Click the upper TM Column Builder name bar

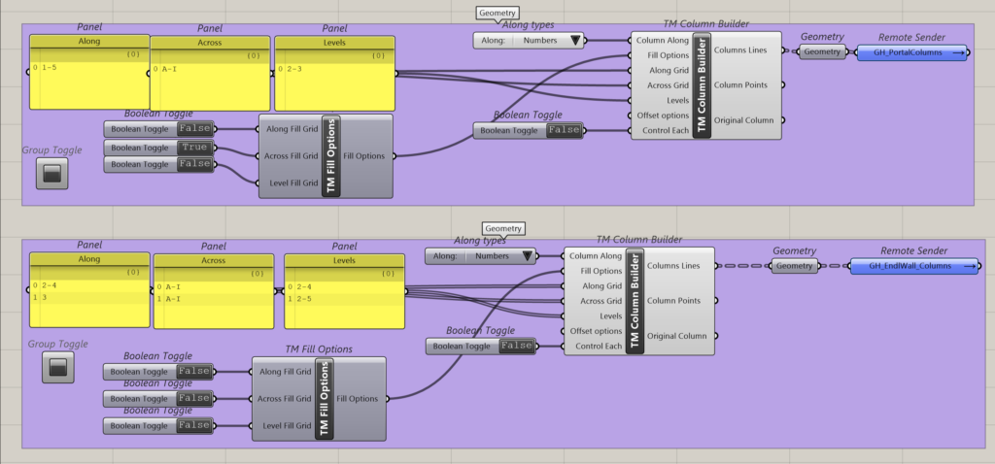pos(702,85)
